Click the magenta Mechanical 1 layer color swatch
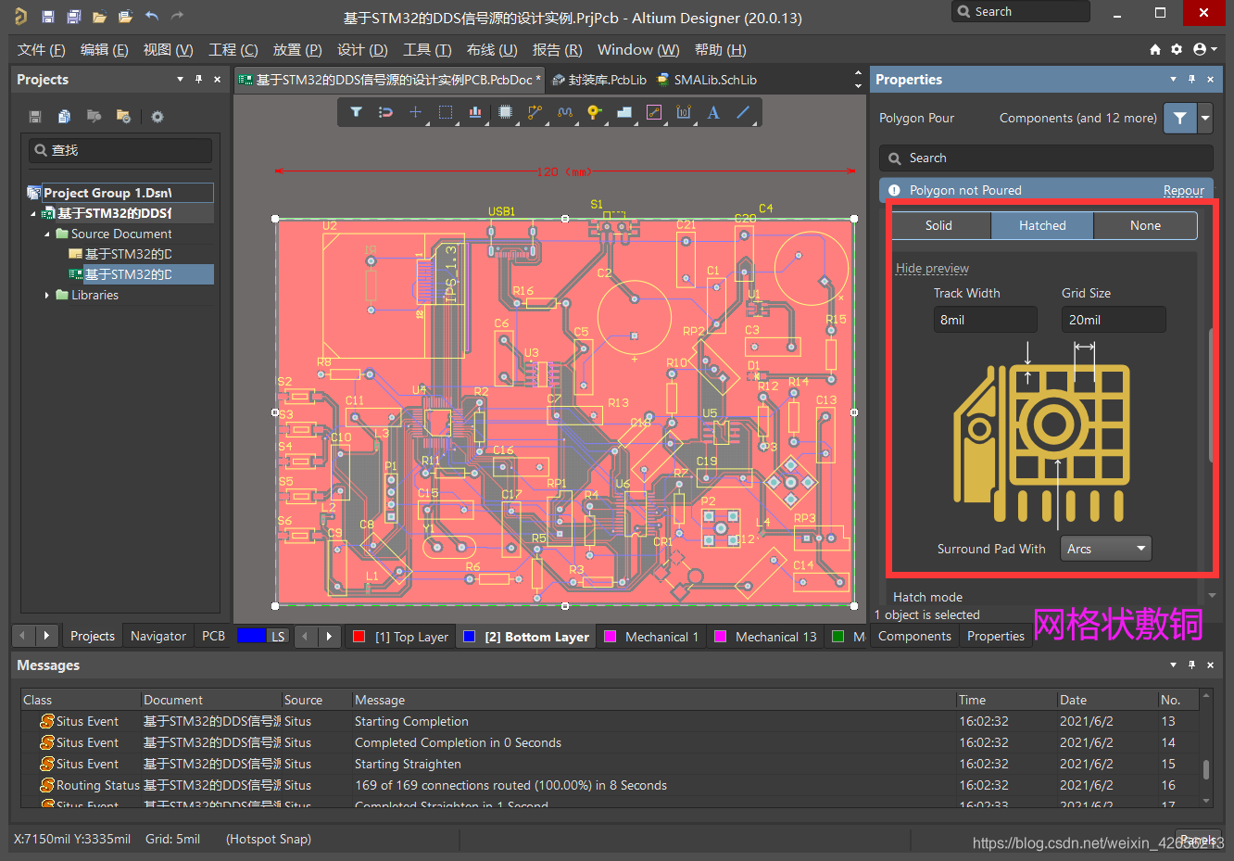This screenshot has height=861, width=1234. (x=610, y=637)
